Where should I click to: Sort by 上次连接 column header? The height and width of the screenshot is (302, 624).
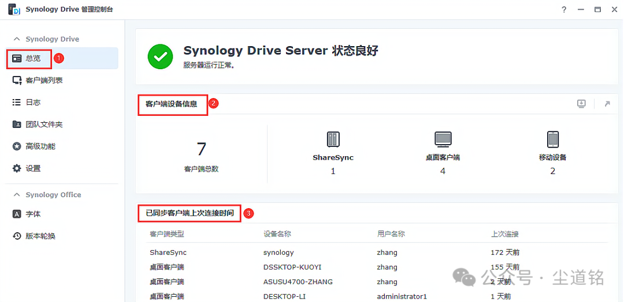(504, 234)
